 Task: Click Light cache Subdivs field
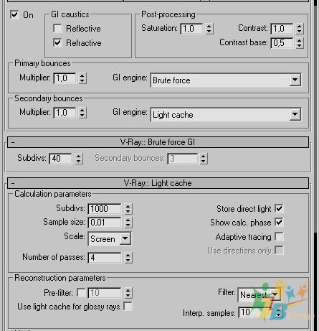click(x=105, y=209)
